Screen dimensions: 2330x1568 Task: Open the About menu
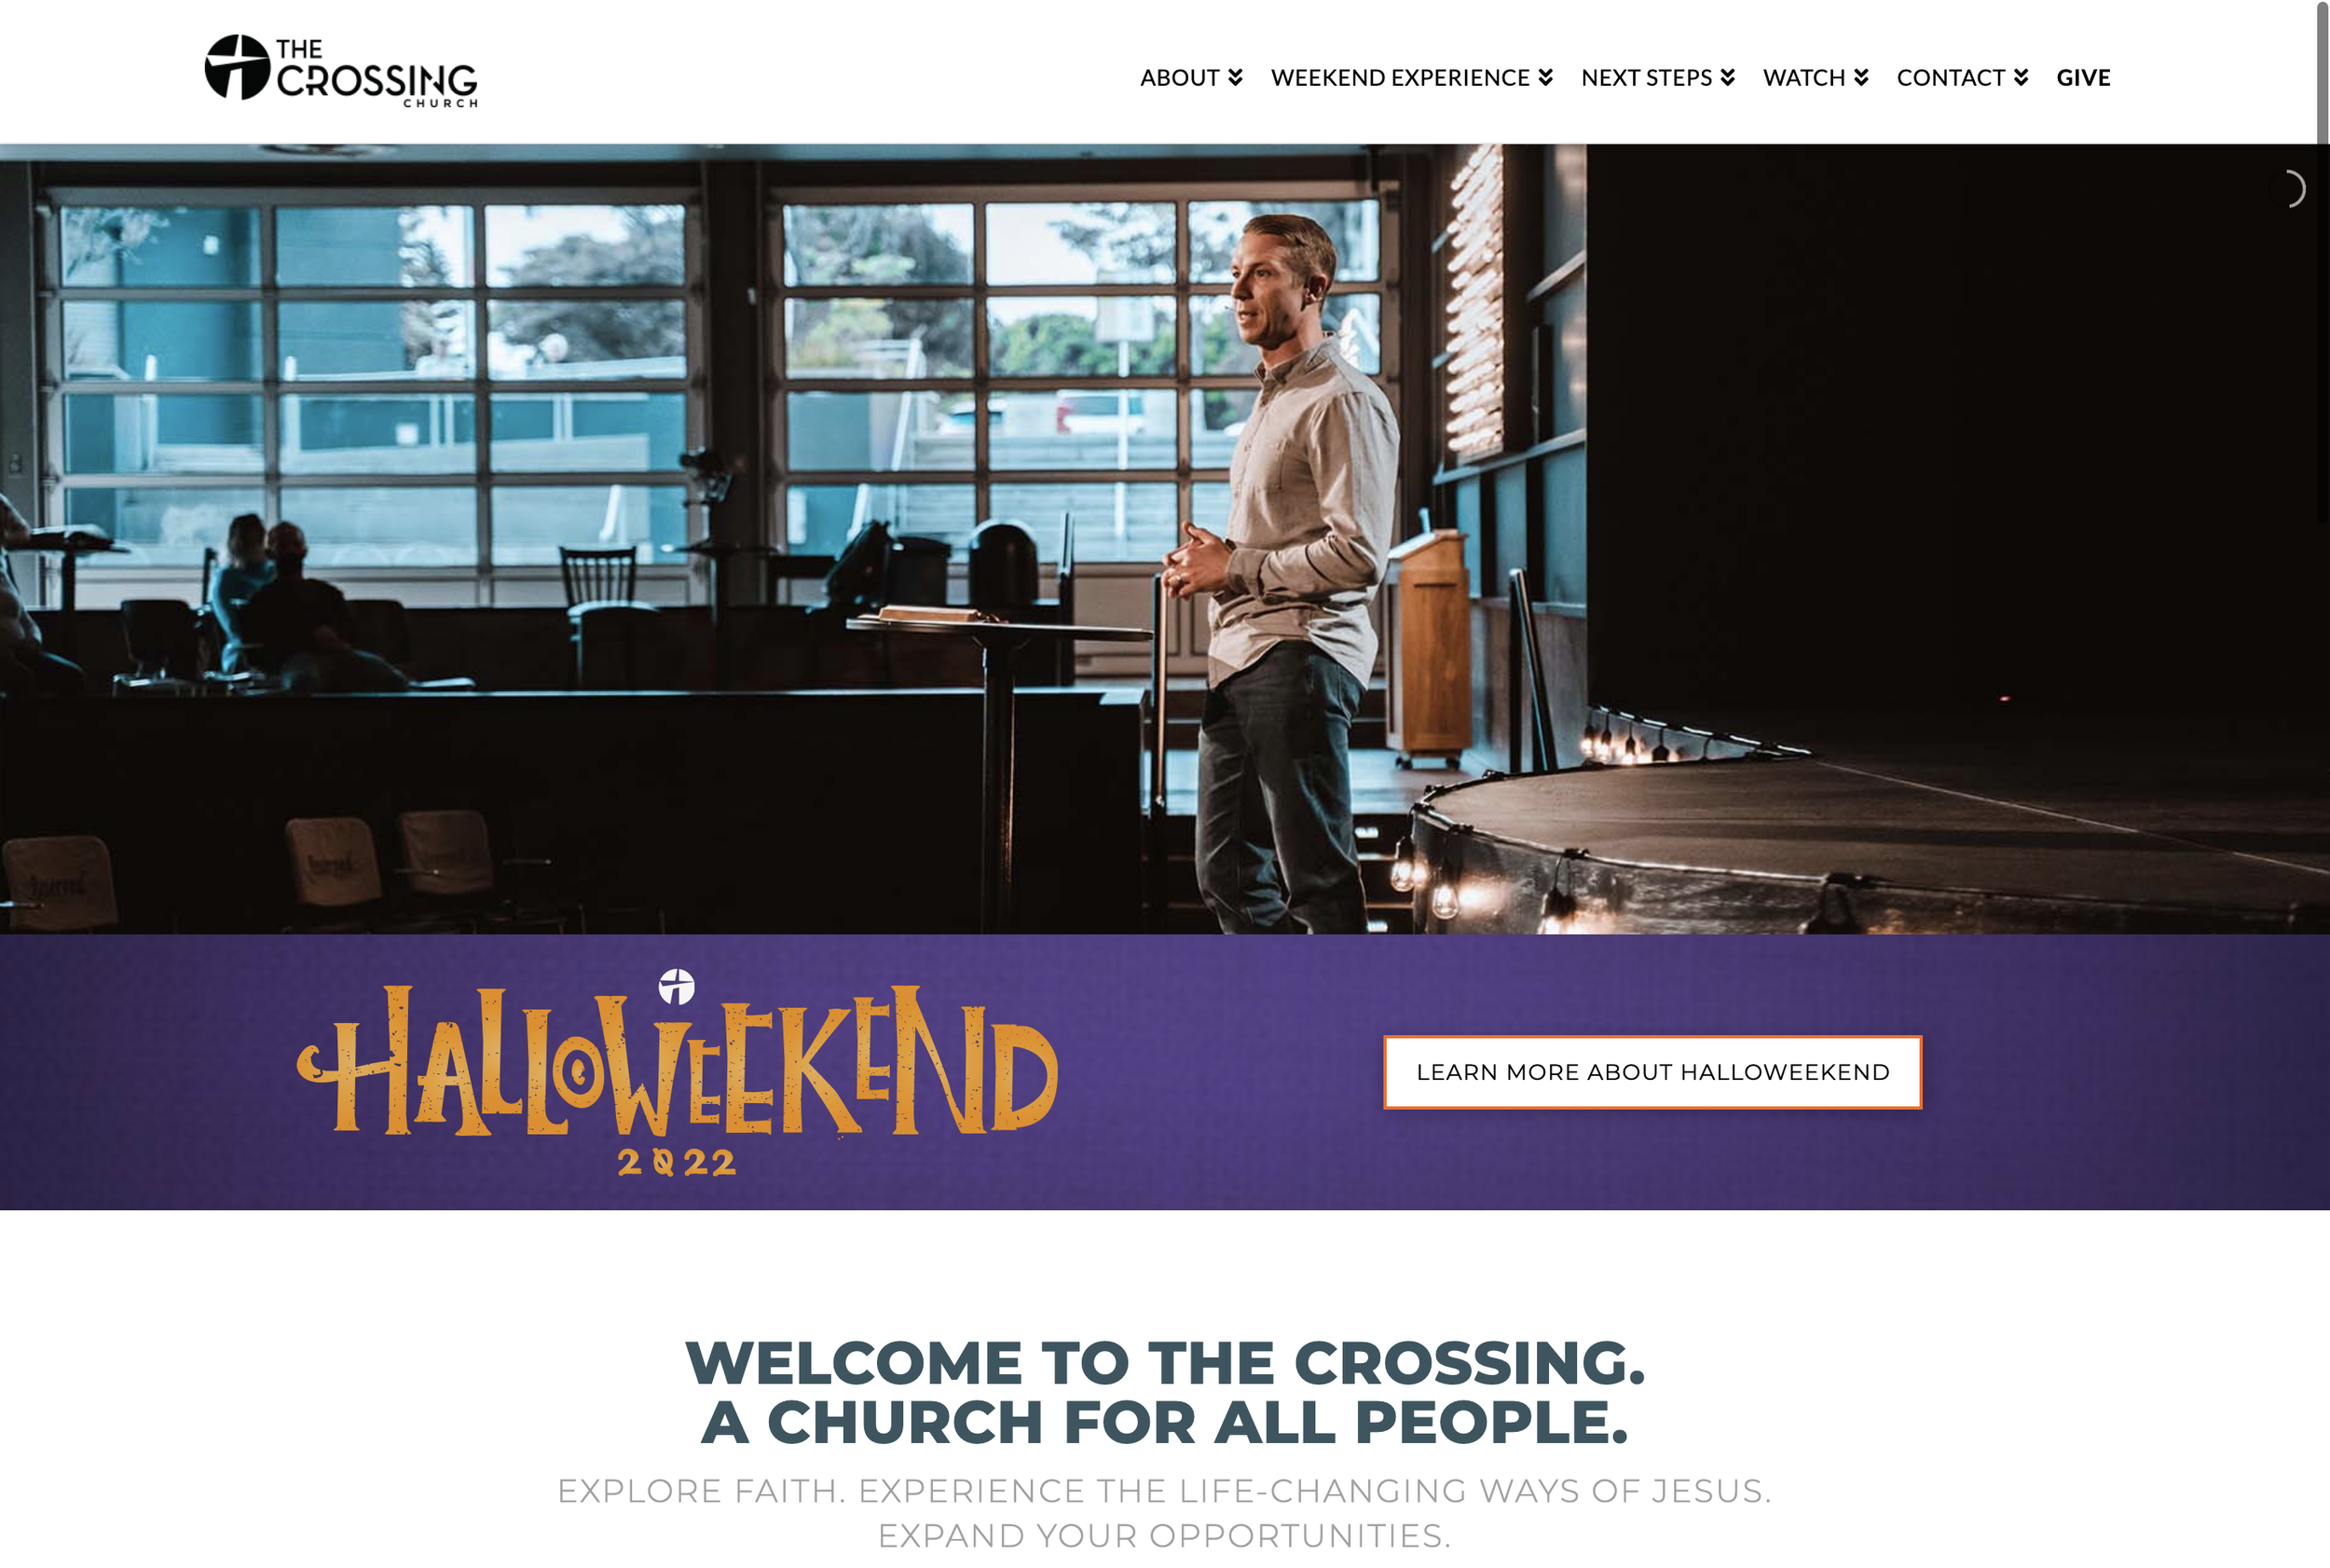(x=1180, y=77)
